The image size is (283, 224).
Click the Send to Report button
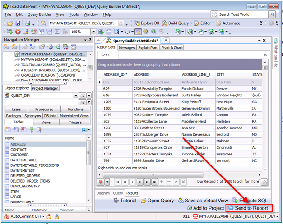click(249, 208)
